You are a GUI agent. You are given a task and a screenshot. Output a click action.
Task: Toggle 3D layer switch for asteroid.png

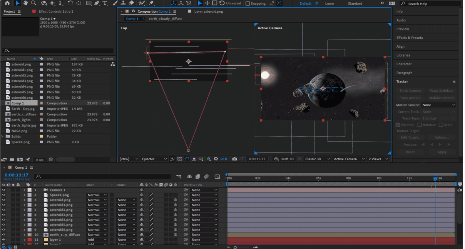[x=175, y=200]
